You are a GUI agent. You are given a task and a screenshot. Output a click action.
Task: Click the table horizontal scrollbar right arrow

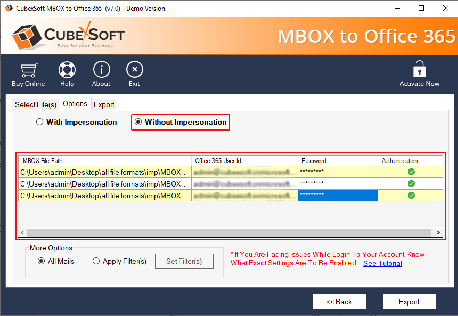coord(438,233)
